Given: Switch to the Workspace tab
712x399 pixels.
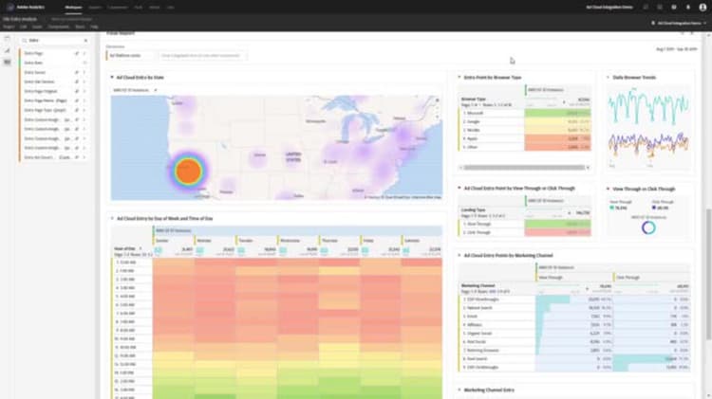Looking at the screenshot, I should tap(73, 8).
